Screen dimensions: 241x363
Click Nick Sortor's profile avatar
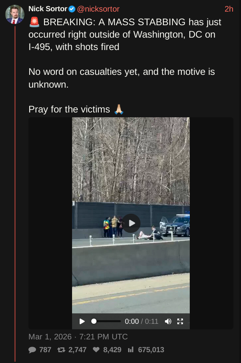pos(15,14)
